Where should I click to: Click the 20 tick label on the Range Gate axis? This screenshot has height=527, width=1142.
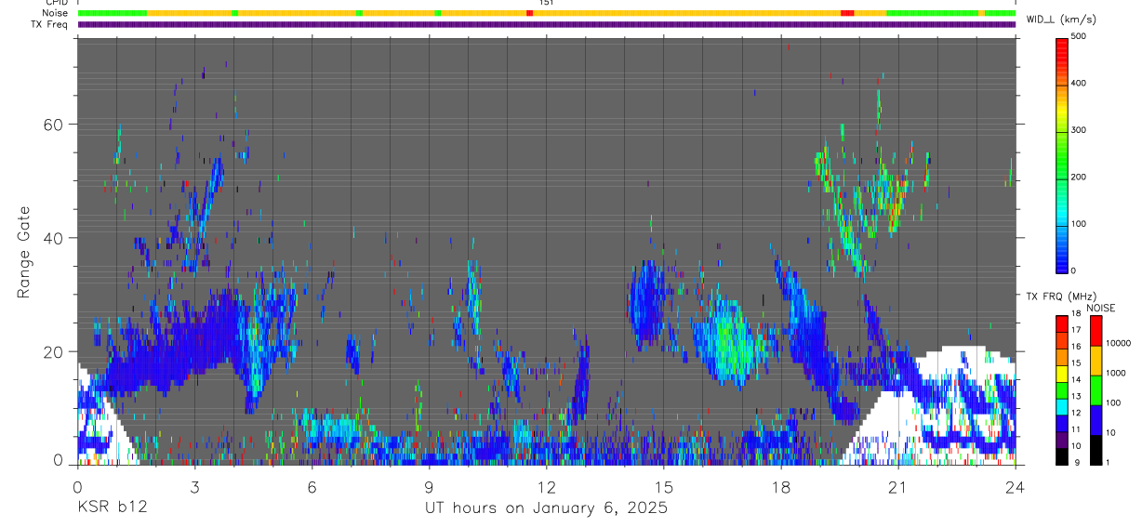coord(55,351)
